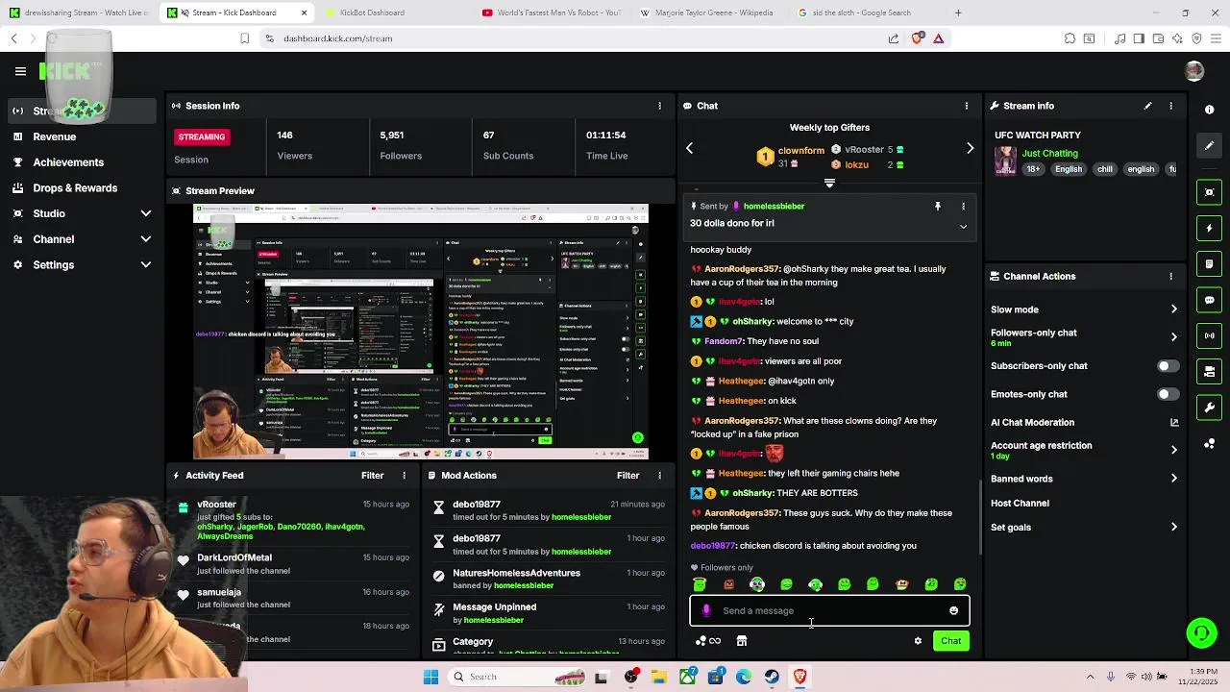Viewport: 1230px width, 692px height.
Task: Click the info circle icon in right rail
Action: pos(1210,110)
